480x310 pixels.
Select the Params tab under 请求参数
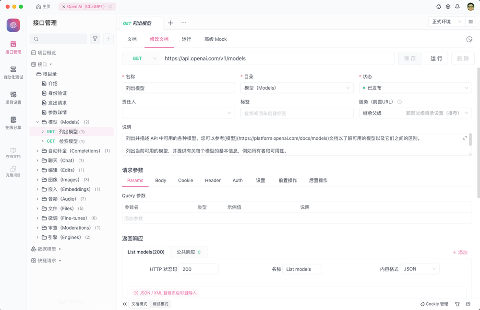pyautogui.click(x=135, y=180)
